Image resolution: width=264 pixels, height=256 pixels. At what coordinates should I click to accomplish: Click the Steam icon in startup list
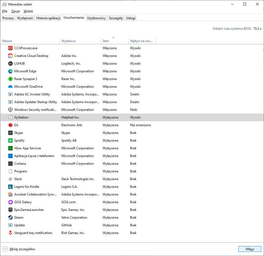coord(10,218)
